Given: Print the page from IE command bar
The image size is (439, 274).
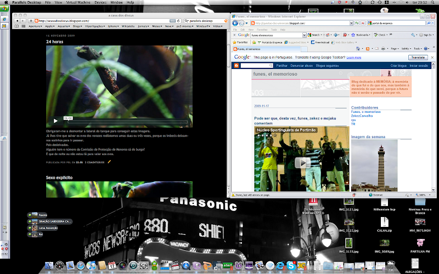Looking at the screenshot, I should point(383,49).
